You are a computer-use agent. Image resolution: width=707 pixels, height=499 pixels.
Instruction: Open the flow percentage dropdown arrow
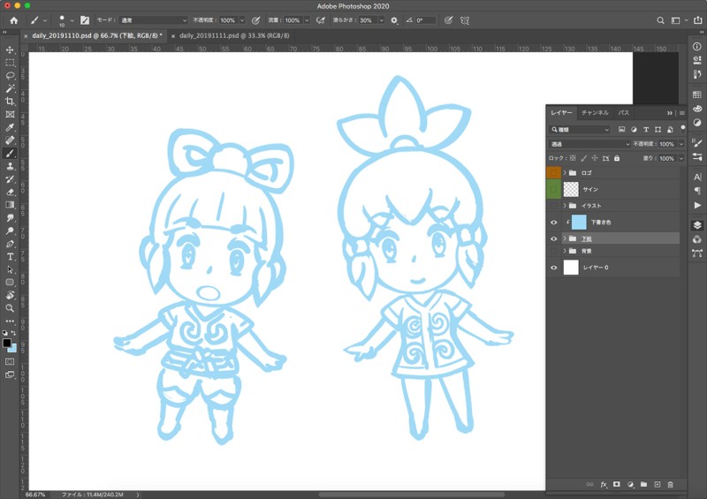307,20
